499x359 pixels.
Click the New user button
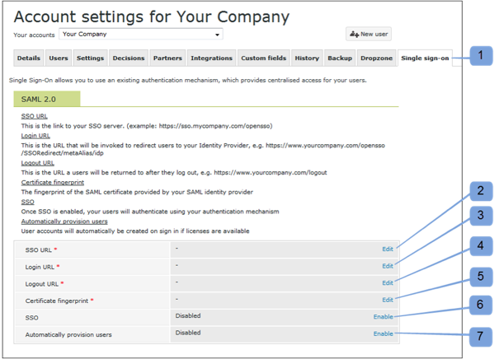pyautogui.click(x=368, y=35)
